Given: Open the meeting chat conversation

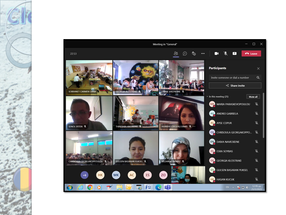Looking at the screenshot, I should (x=185, y=53).
